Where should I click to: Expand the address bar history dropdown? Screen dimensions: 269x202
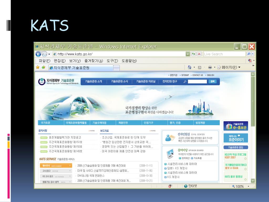click(188, 54)
